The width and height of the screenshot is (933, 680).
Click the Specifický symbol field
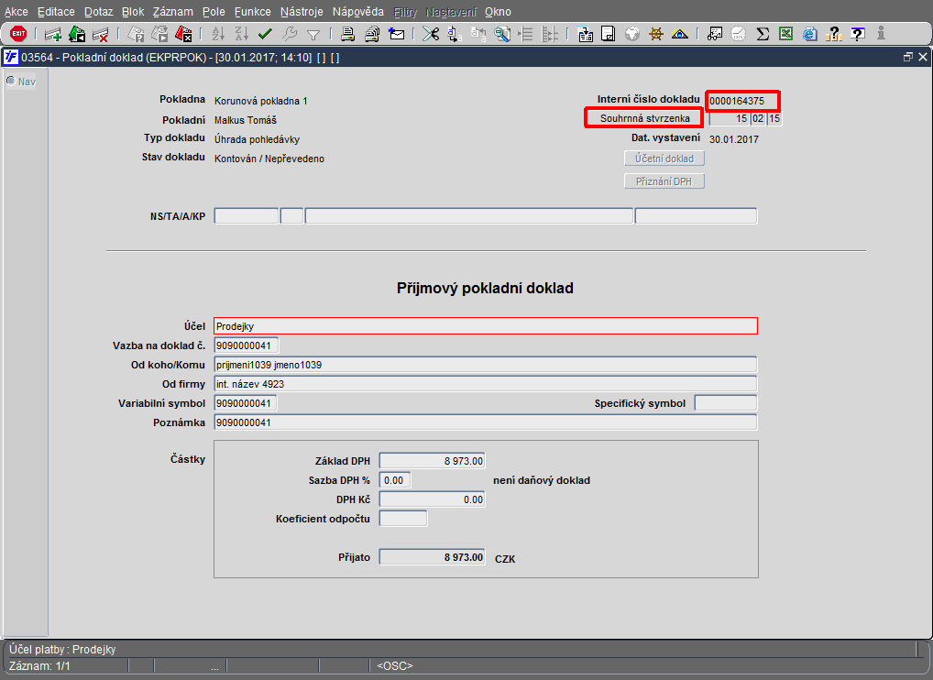point(725,403)
